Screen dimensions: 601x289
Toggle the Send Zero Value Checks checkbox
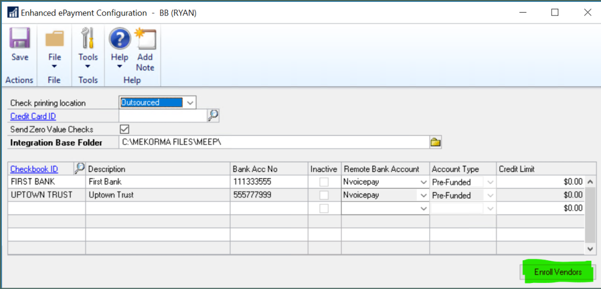tap(124, 129)
